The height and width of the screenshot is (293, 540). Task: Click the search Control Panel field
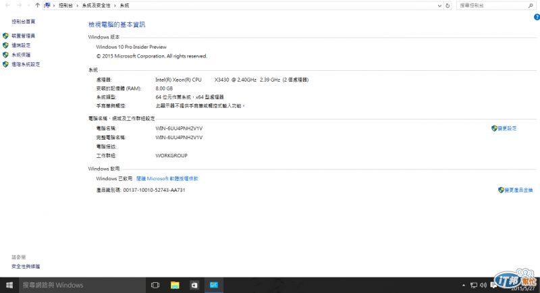(x=493, y=5)
